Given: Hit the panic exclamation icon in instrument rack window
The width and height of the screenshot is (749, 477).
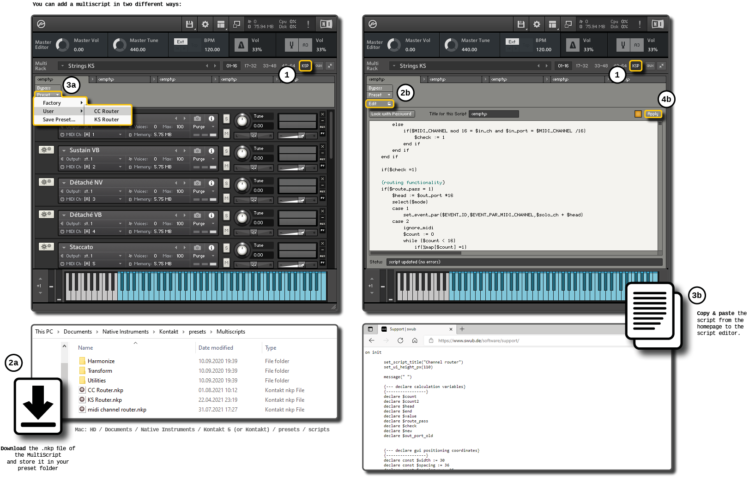Looking at the screenshot, I should click(x=308, y=24).
